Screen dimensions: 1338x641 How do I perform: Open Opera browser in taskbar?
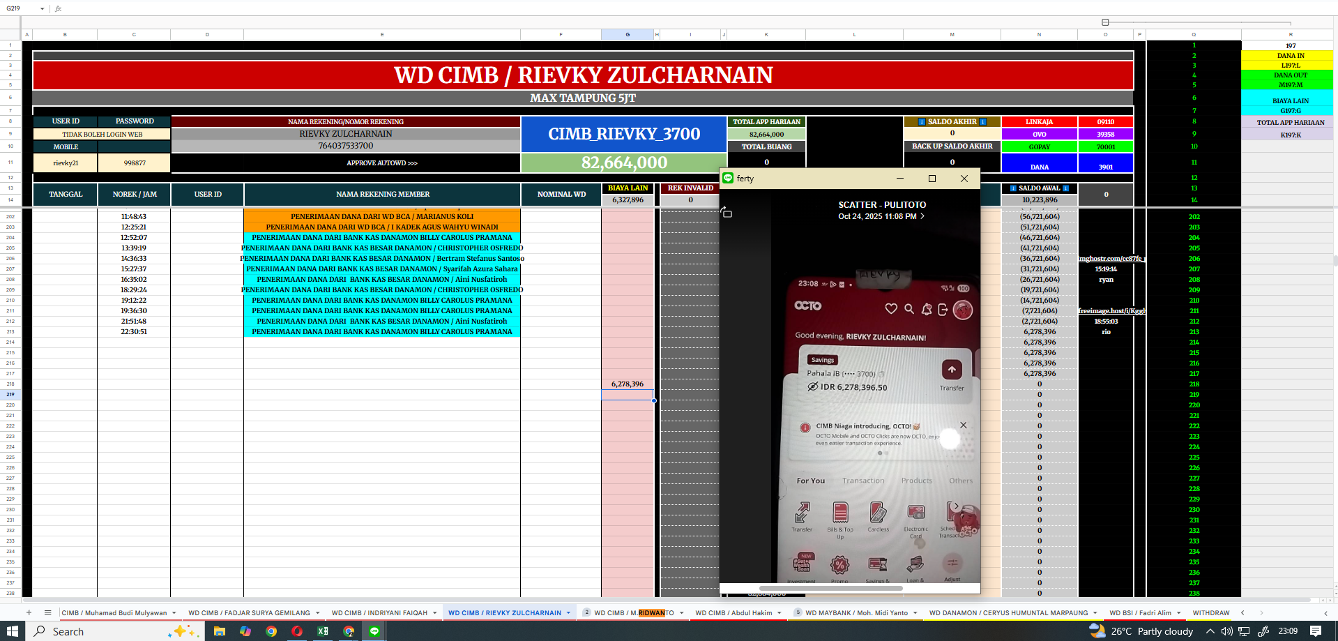[x=297, y=631]
